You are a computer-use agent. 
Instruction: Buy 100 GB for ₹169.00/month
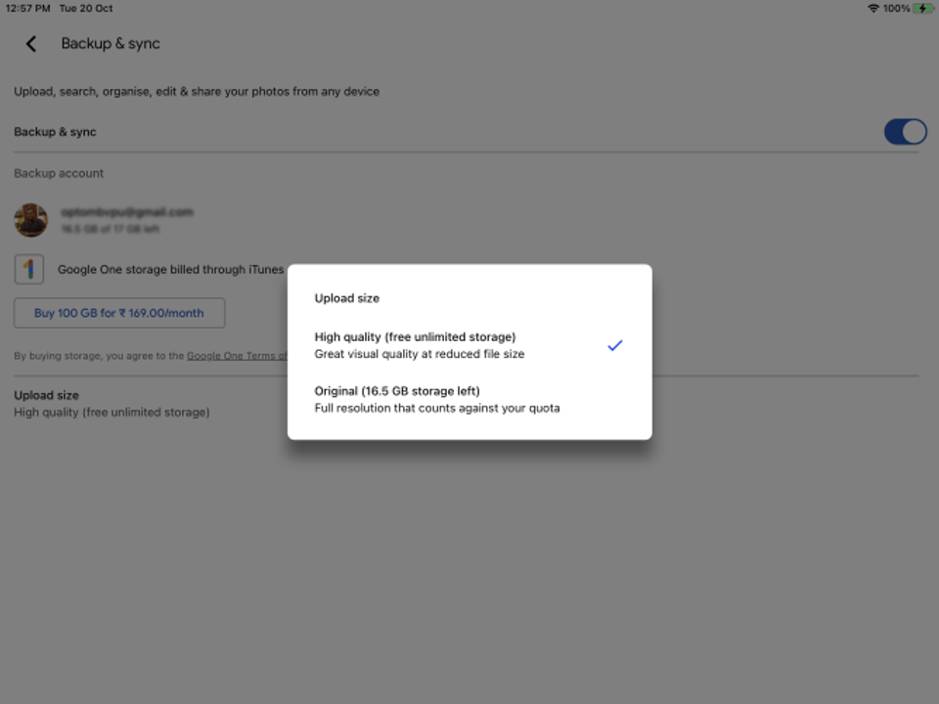pos(119,313)
